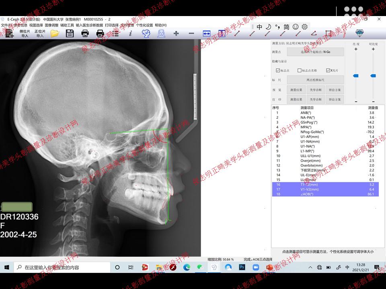The width and height of the screenshot is (386, 289).
Task: Uncheck the 标志点 checkbox
Action: (x=278, y=71)
